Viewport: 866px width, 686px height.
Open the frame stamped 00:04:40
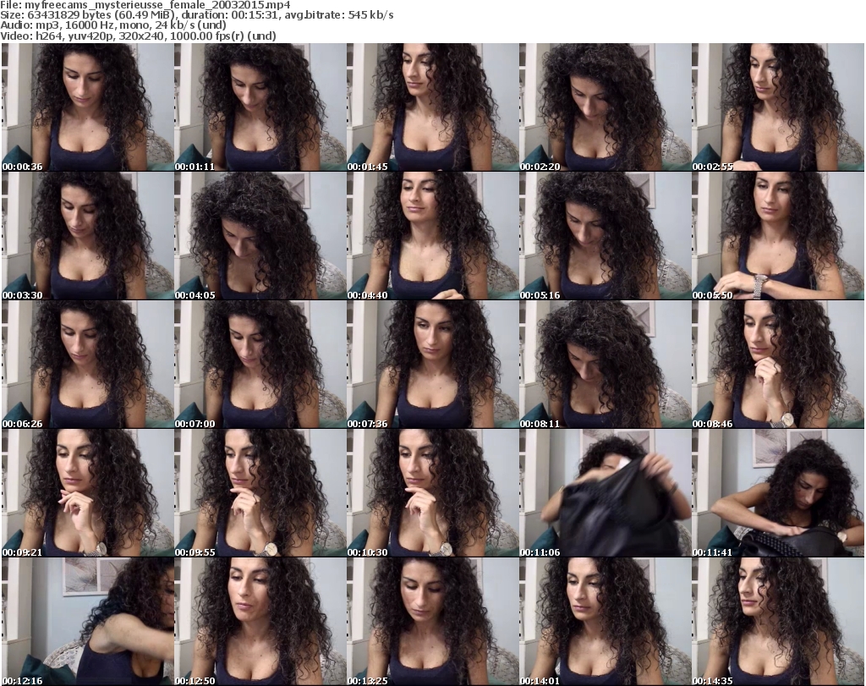coord(432,236)
